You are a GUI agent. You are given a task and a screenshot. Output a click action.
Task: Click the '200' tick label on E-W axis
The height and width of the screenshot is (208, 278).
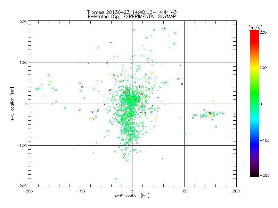click(x=236, y=191)
